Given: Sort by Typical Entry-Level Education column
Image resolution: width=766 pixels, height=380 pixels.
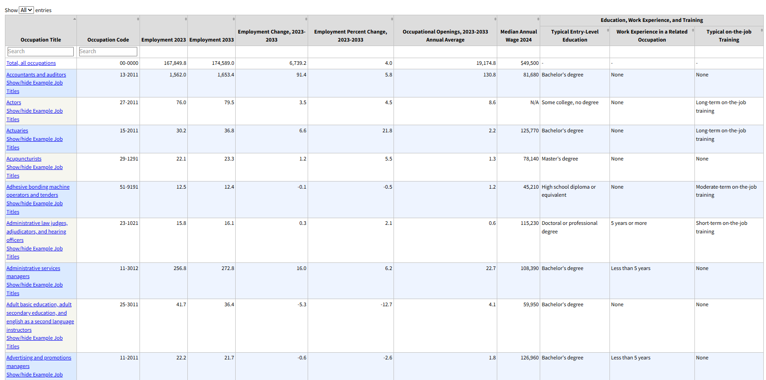Looking at the screenshot, I should (575, 36).
